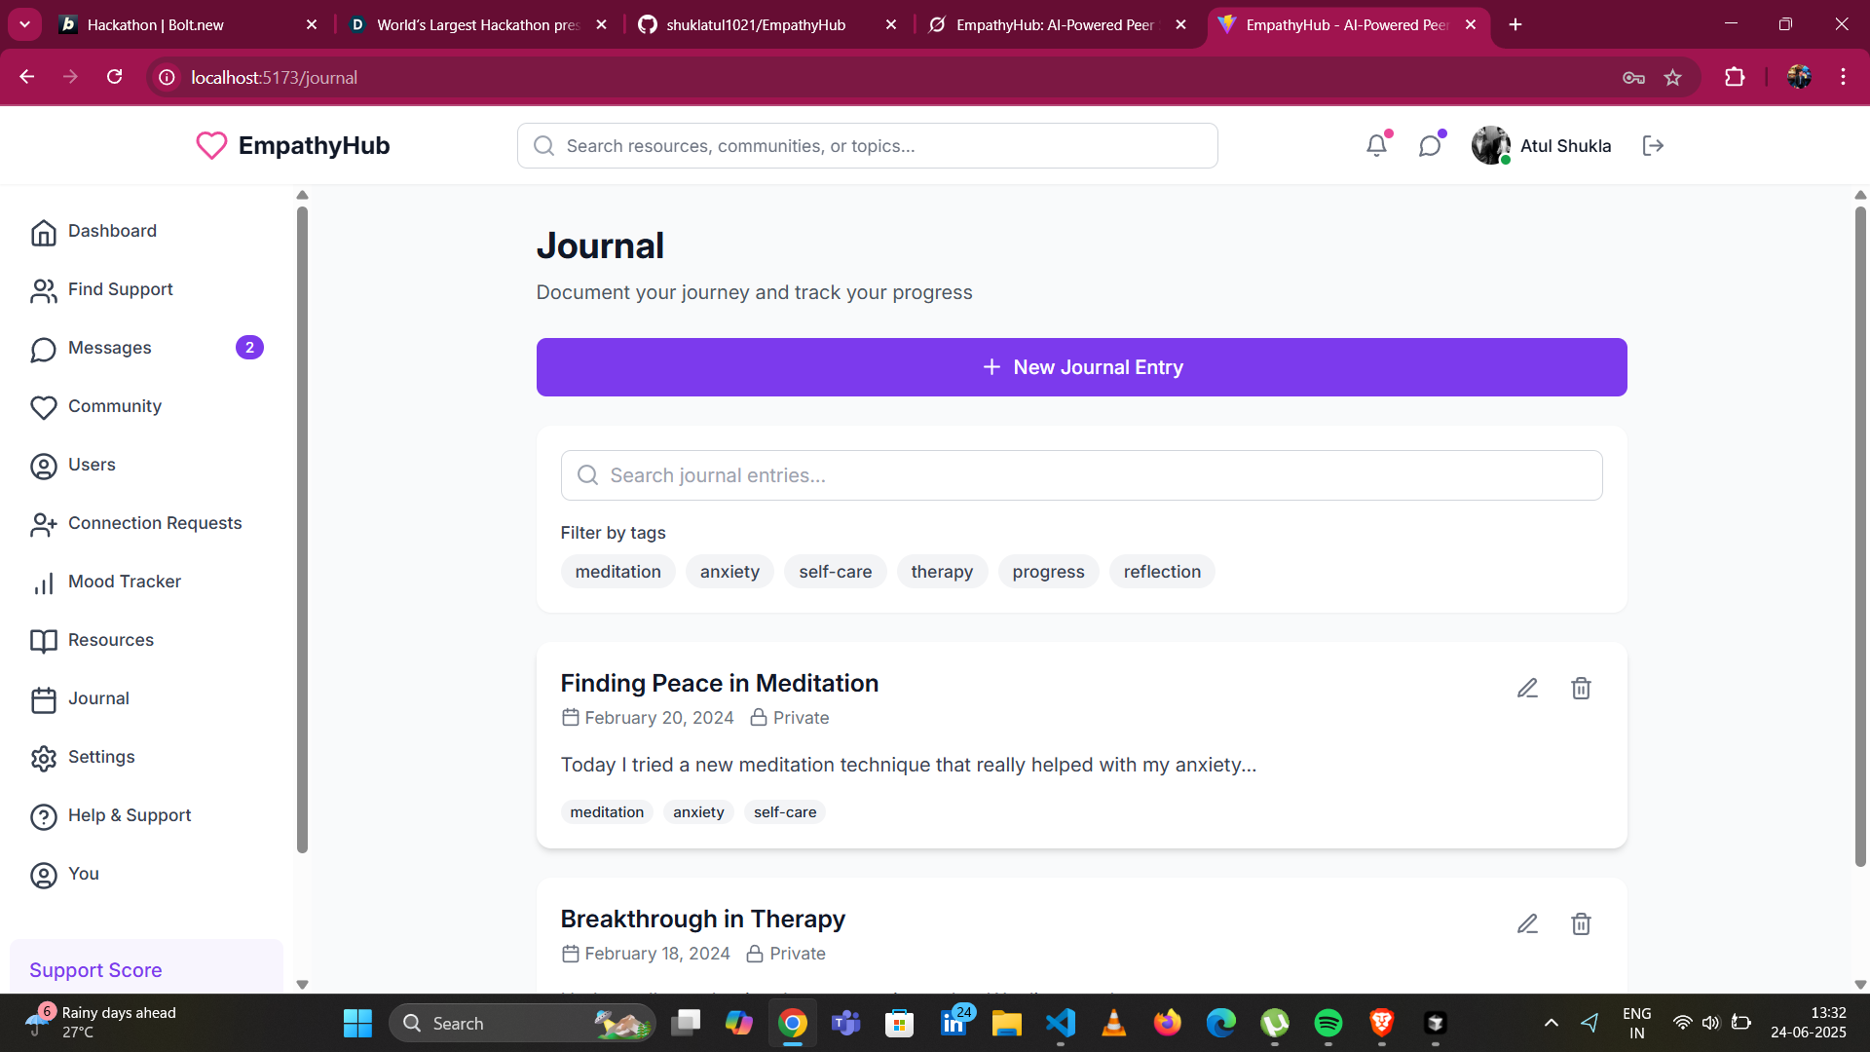Image resolution: width=1870 pixels, height=1052 pixels.
Task: Open Mood Tracker in the sidebar
Action: tap(125, 582)
